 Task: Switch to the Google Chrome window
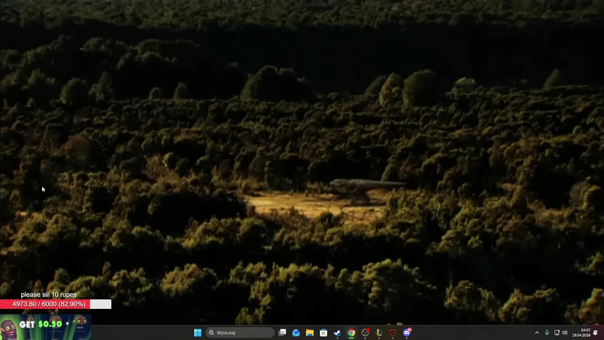[x=351, y=332]
